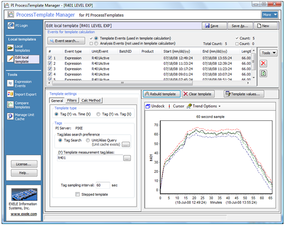Viewport: 285px width, 225px height.
Task: Rebuild the template
Action: pyautogui.click(x=161, y=94)
